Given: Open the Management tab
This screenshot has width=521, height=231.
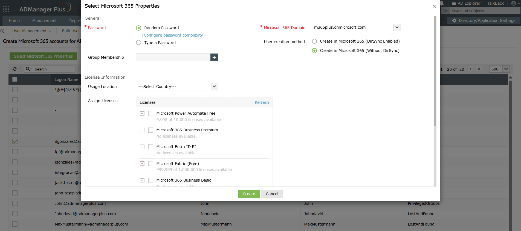Looking at the screenshot, I should pyautogui.click(x=44, y=21).
